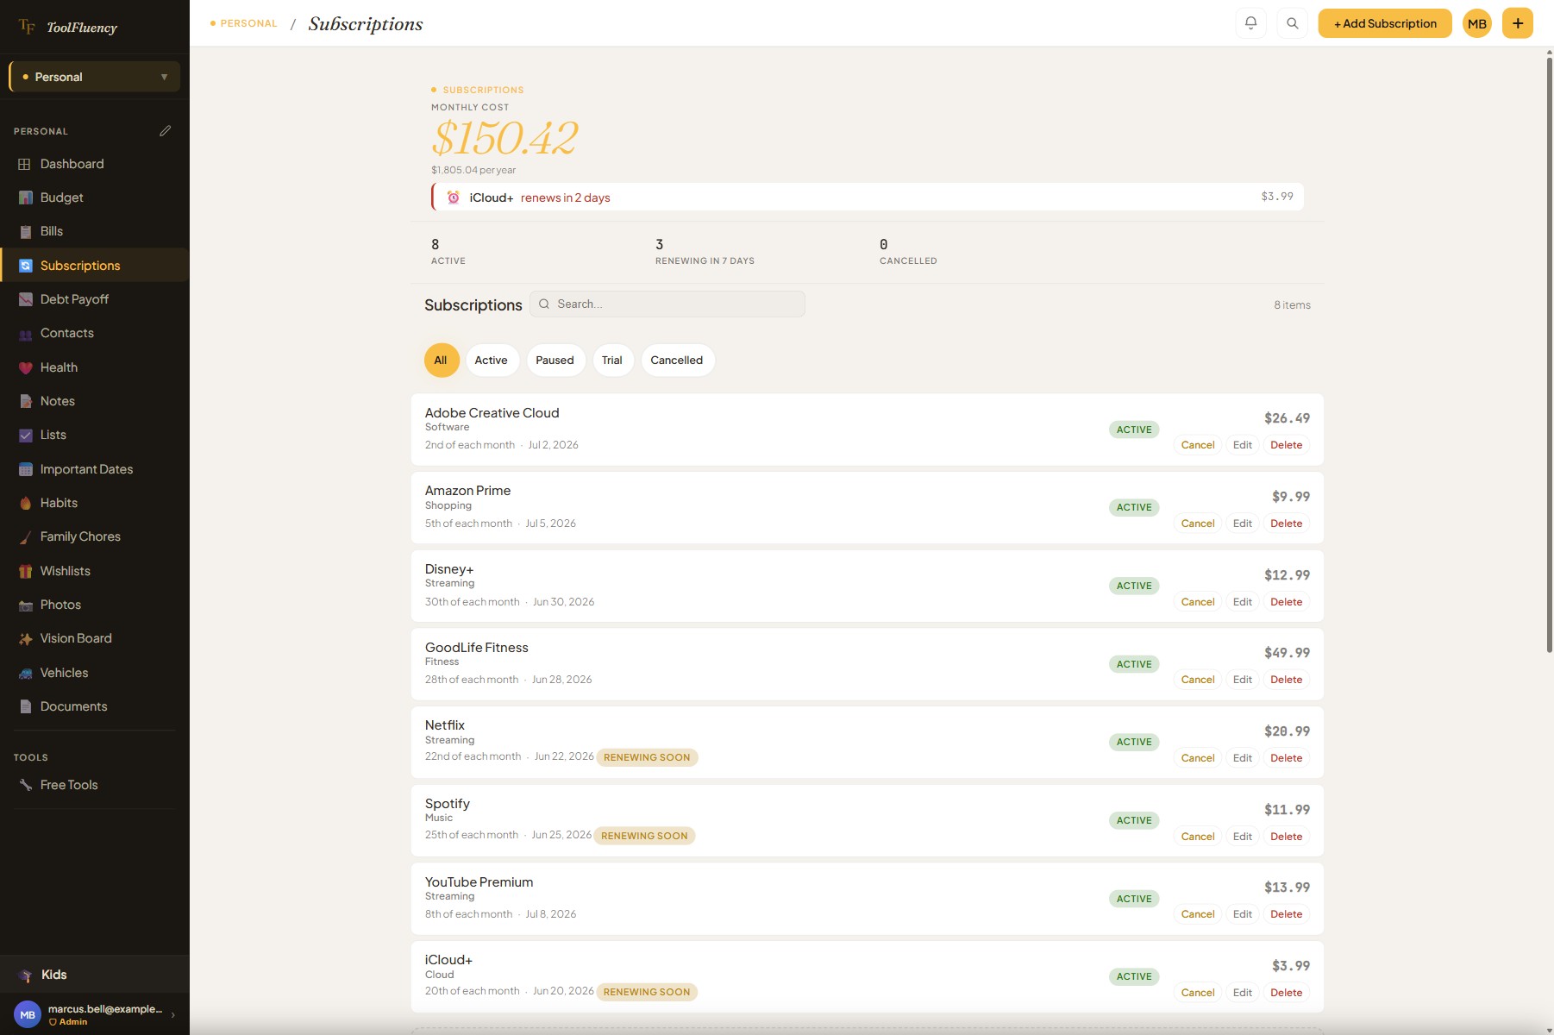Click the pencil edit icon beside PERSONAL
Screen dimensions: 1554x1035
point(165,131)
